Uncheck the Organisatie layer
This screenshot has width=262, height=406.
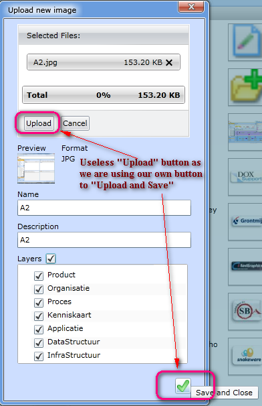39,289
